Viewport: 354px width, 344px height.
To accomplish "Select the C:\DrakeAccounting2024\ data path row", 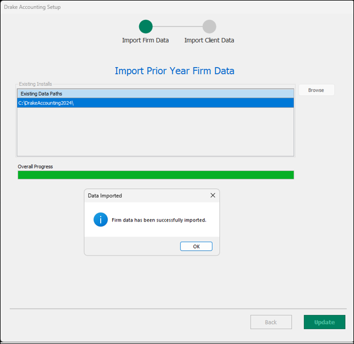I will pyautogui.click(x=156, y=103).
